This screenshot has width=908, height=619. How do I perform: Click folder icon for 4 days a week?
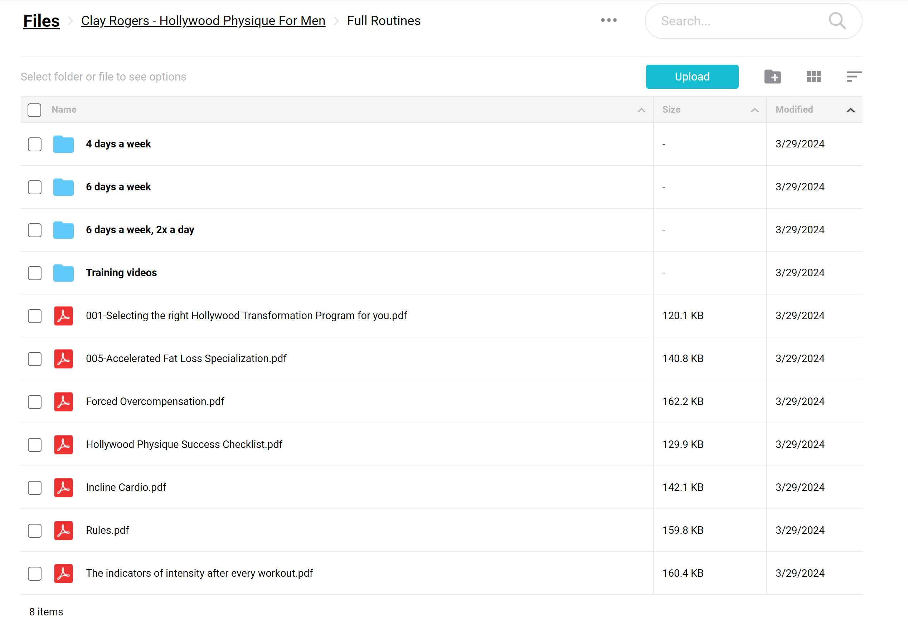point(63,144)
